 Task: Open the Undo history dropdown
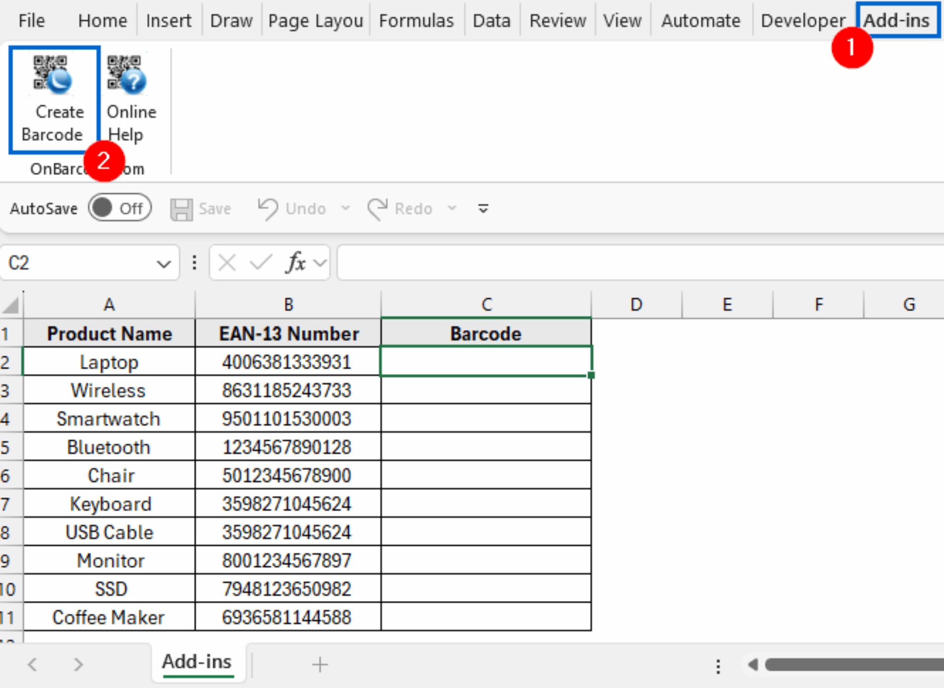coord(347,208)
